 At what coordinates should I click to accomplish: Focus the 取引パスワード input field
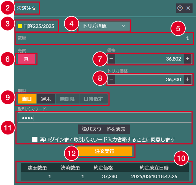(x=105, y=118)
